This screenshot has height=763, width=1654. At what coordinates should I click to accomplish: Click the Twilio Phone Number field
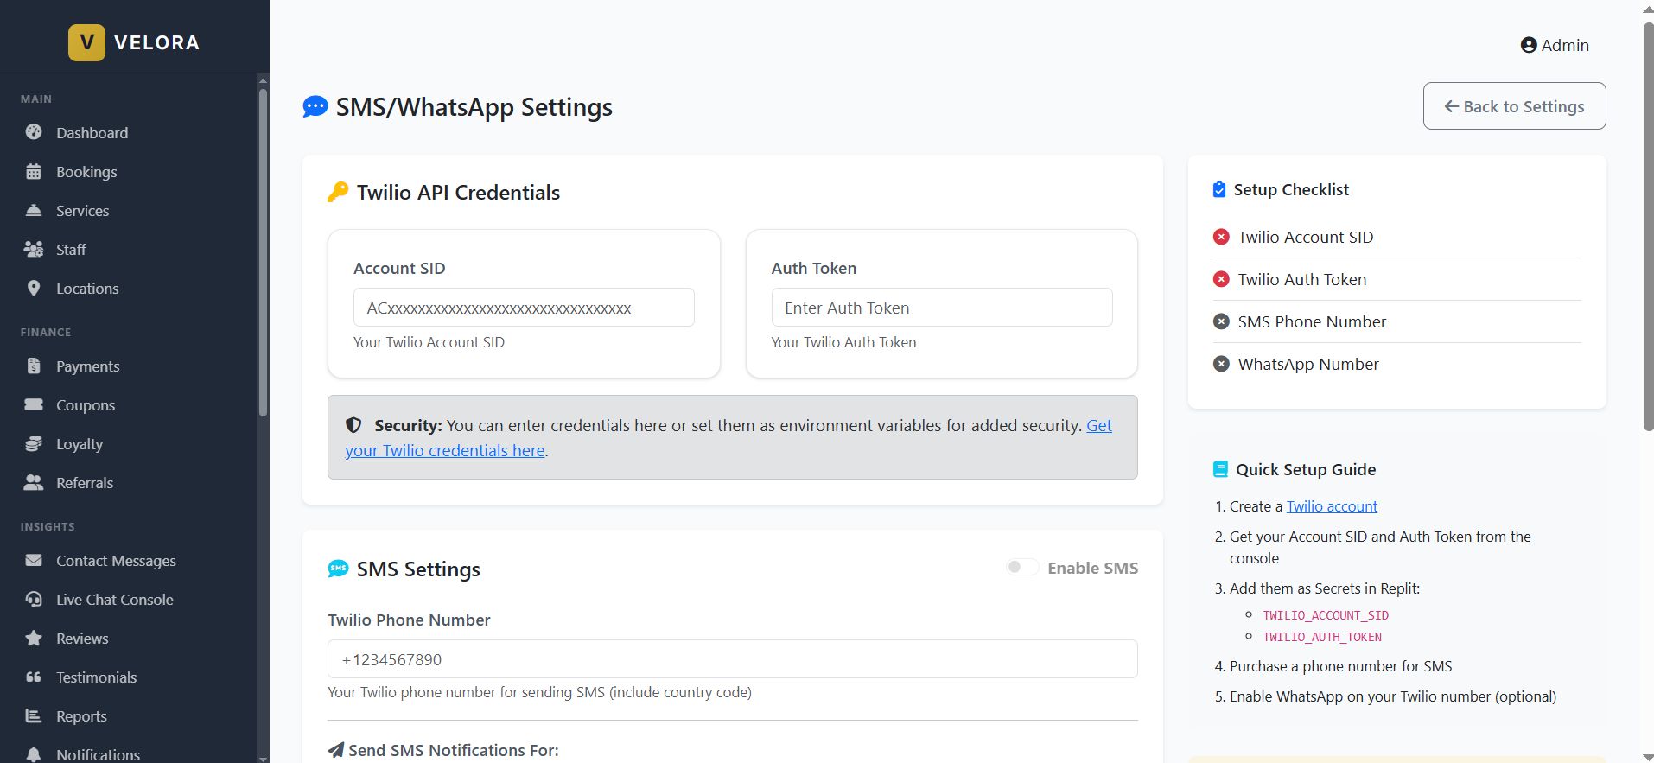[732, 659]
